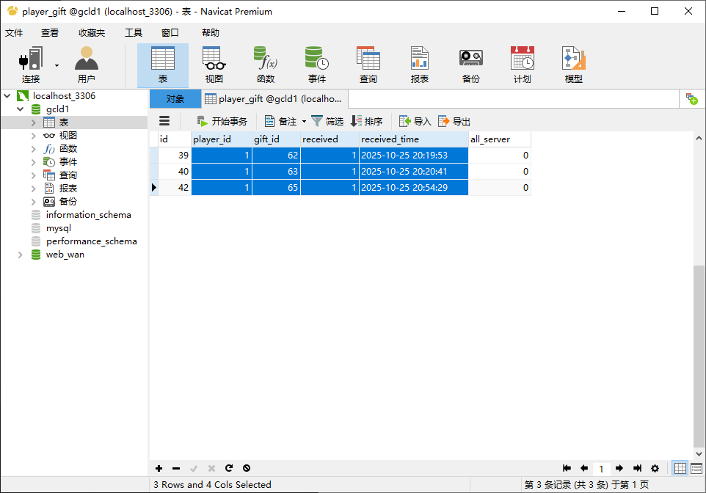The height and width of the screenshot is (493, 706).
Task: Expand the 视图 tree node
Action: (34, 136)
